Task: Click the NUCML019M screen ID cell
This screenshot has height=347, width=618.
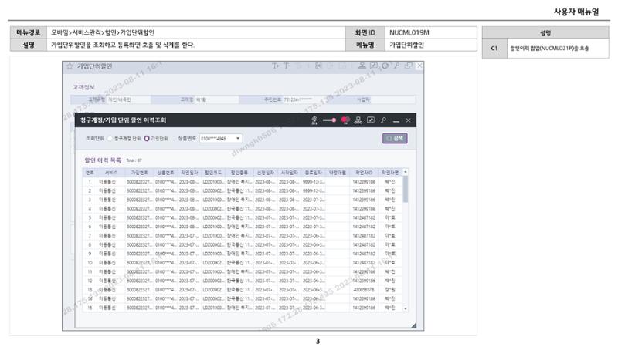Action: pyautogui.click(x=431, y=32)
